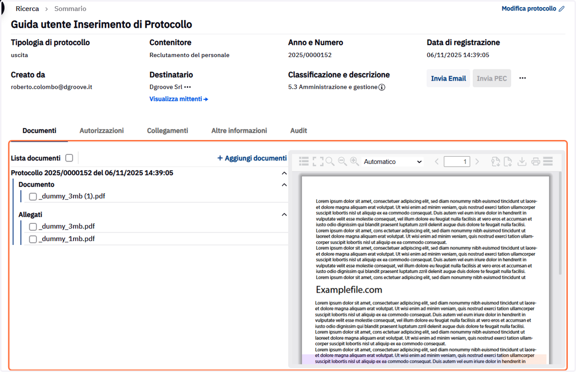Open the PDF viewer hamburger menu
This screenshot has width=576, height=372.
[x=548, y=162]
